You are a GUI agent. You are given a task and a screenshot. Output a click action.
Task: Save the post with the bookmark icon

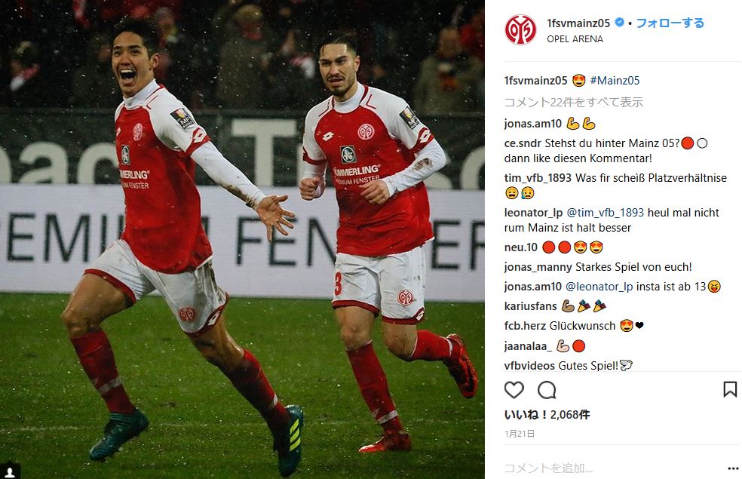point(730,389)
